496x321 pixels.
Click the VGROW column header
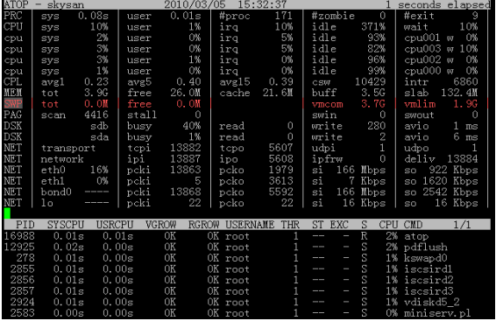click(x=160, y=225)
